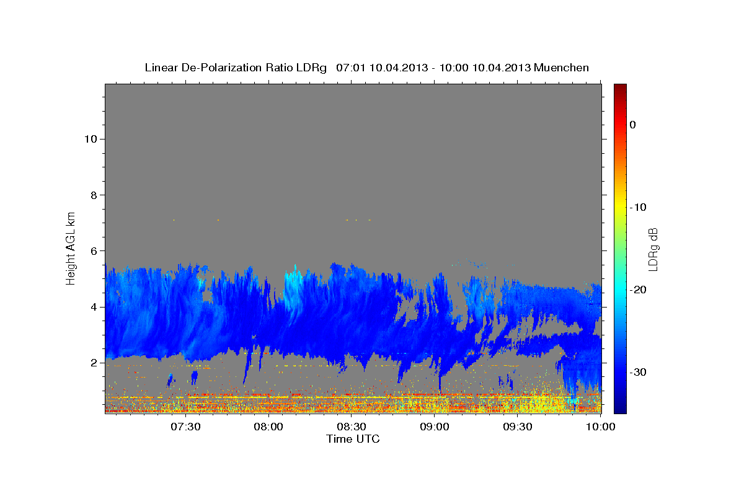This screenshot has height=496, width=744.
Task: Click 'Muenchen' in the plot title
Action: click(x=561, y=68)
